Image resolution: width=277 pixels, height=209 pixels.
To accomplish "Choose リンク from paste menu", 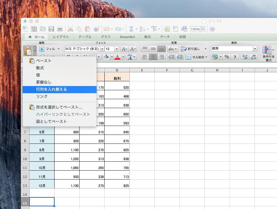I will (x=60, y=96).
